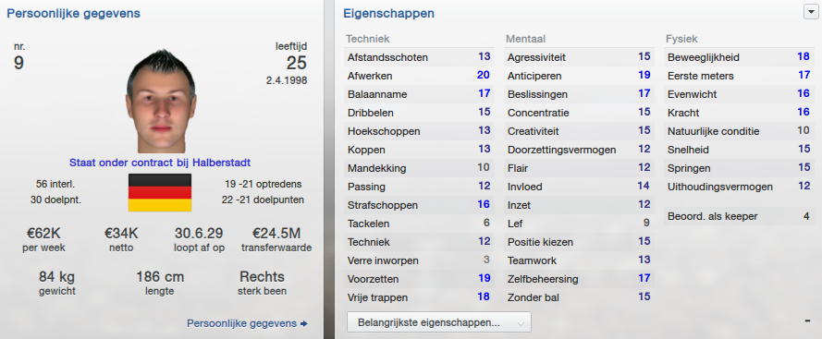
Task: Click the Mentaal column heading
Action: [526, 39]
